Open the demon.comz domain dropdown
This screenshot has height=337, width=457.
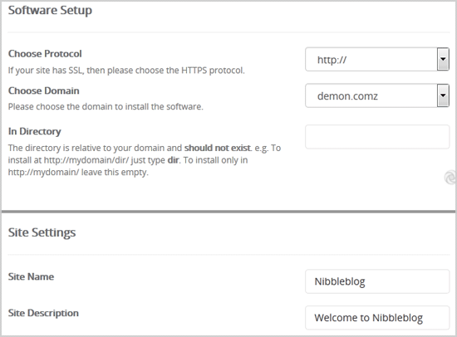377,95
